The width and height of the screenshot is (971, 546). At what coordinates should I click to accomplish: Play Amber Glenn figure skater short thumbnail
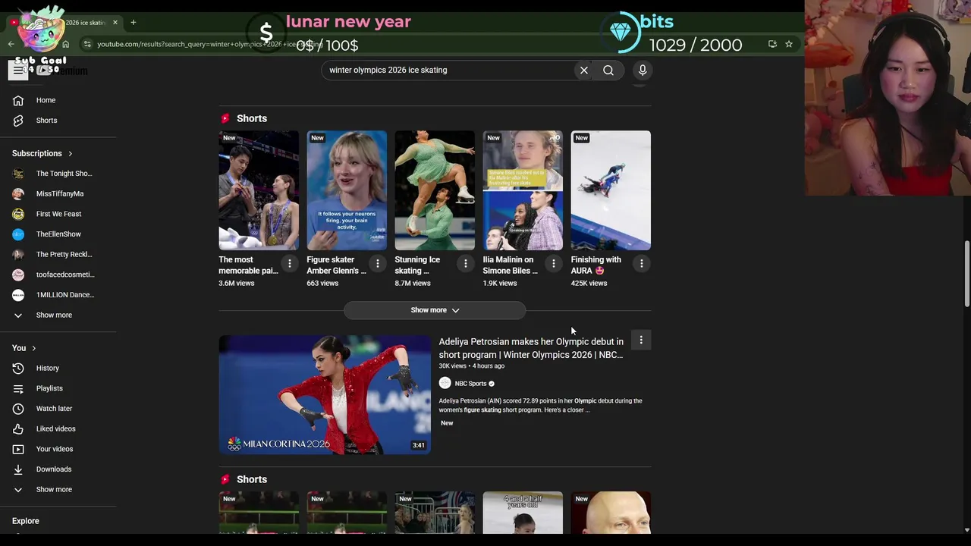click(x=347, y=190)
